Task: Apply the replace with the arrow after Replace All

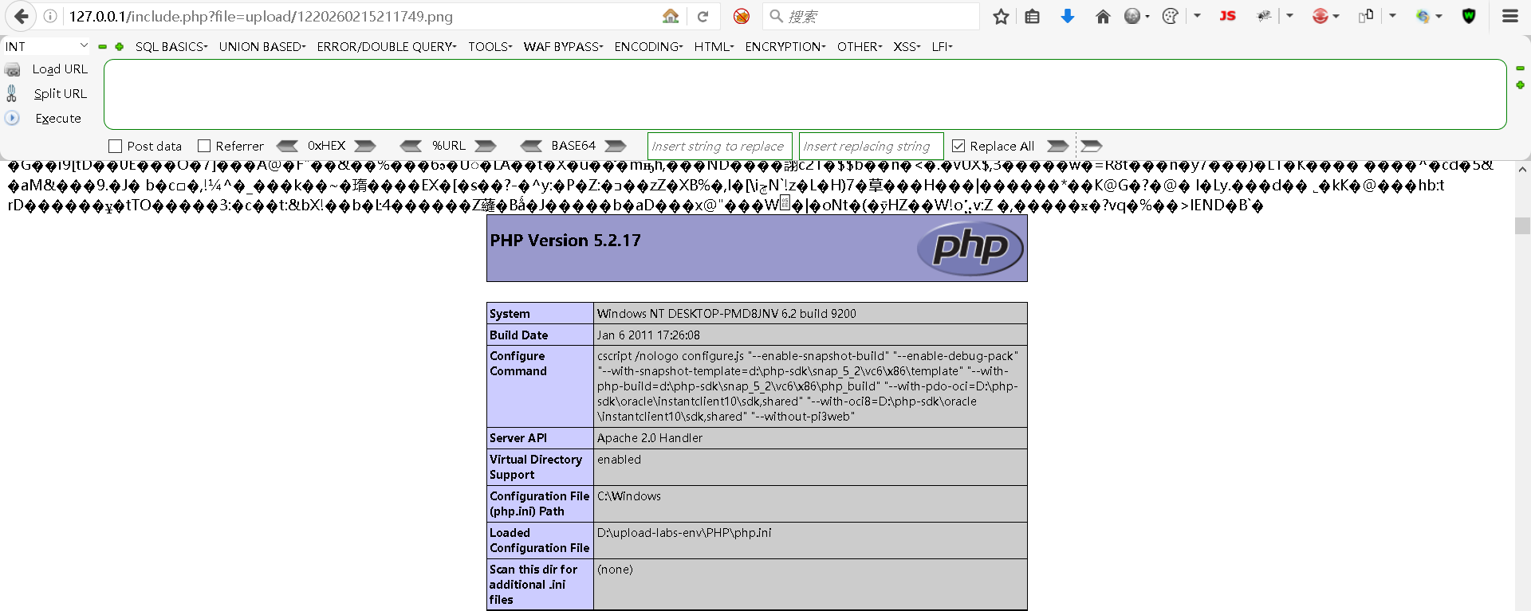Action: (x=1058, y=146)
